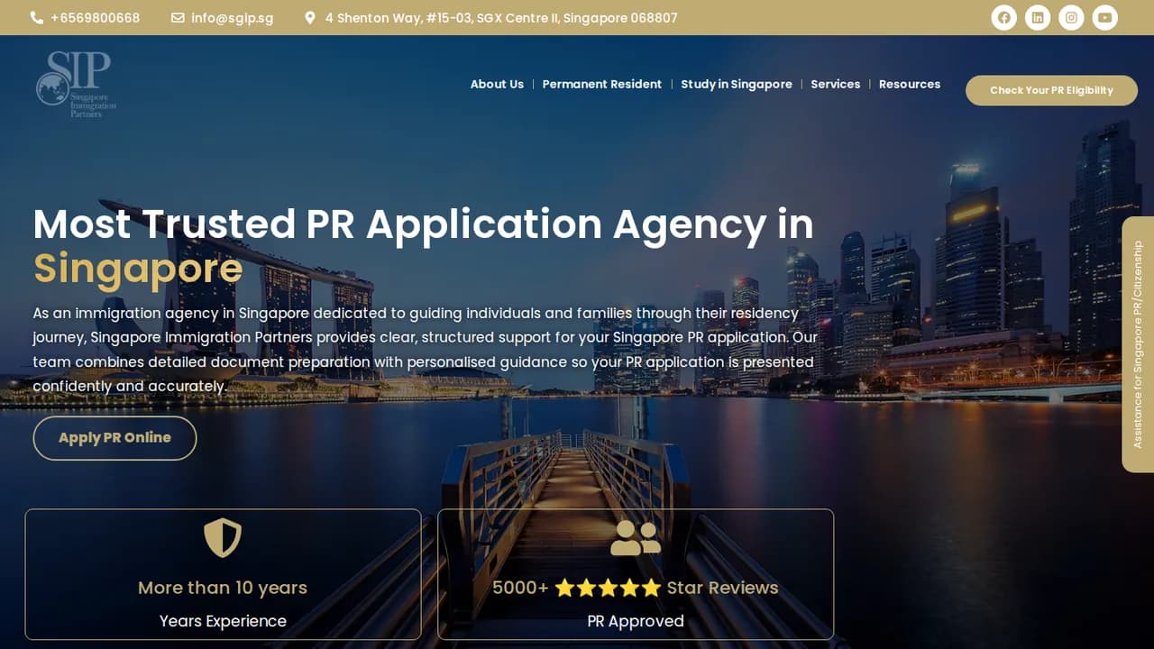Click the info@sgip.sg email link

[233, 18]
